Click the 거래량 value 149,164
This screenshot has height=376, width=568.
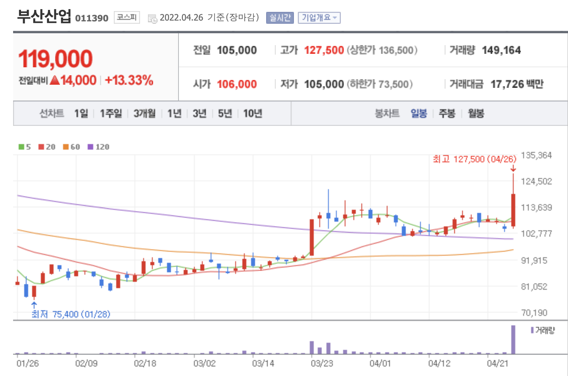pyautogui.click(x=501, y=50)
